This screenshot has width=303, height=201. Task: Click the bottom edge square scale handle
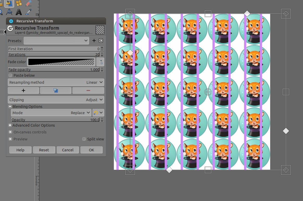pyautogui.click(x=208, y=170)
